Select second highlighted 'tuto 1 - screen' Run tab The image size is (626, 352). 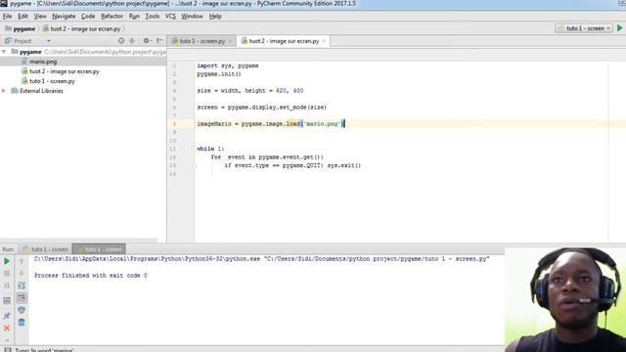[99, 249]
